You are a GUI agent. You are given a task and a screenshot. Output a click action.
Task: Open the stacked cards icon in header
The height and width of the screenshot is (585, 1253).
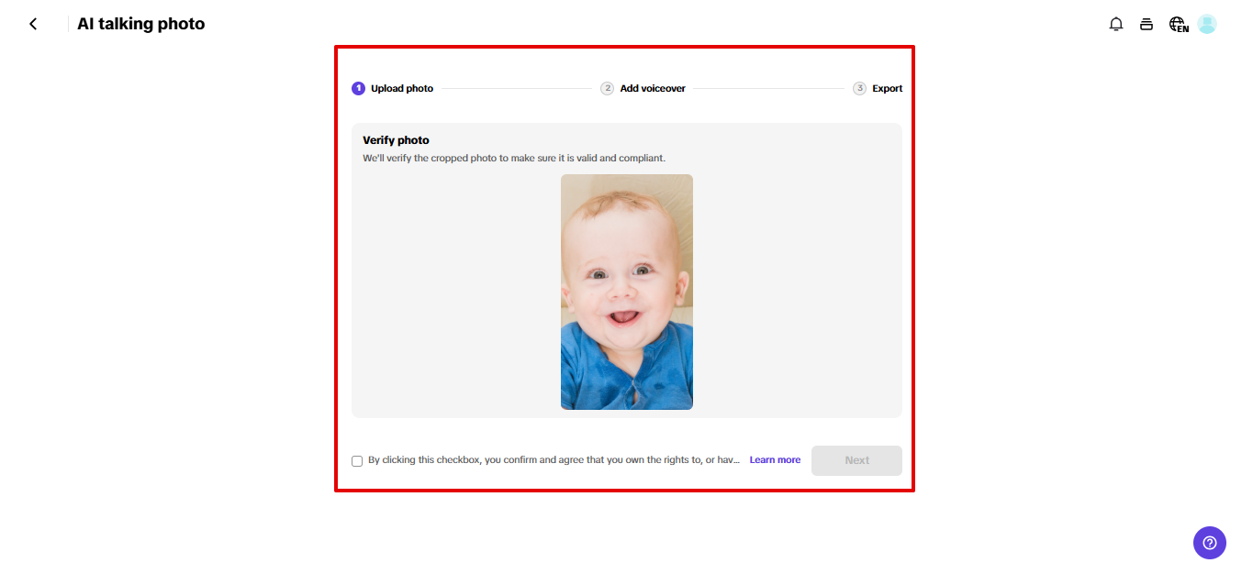click(x=1147, y=25)
